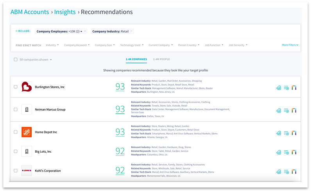
Task: Add Home Depot Inc to a list
Action: pos(286,133)
